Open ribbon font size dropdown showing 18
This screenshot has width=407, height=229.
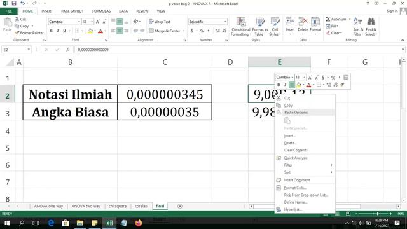[x=92, y=22]
